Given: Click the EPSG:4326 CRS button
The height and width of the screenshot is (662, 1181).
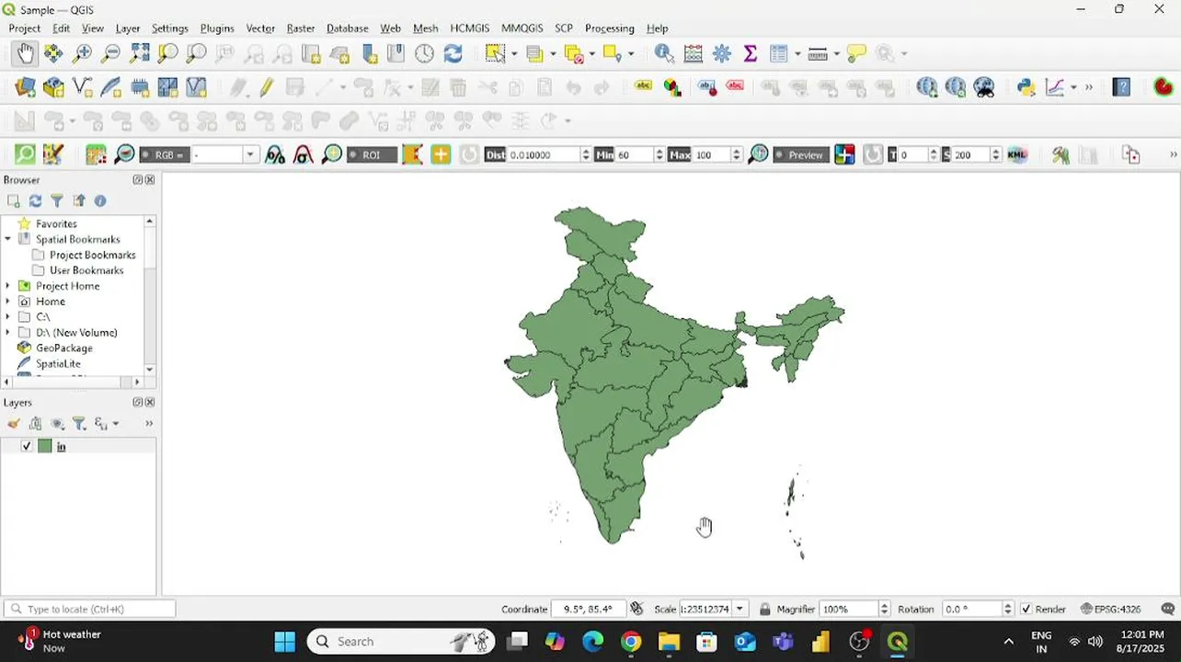Looking at the screenshot, I should click(1111, 609).
